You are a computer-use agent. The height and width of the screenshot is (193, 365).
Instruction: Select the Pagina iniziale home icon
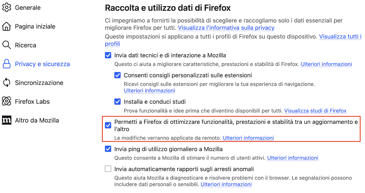7,26
